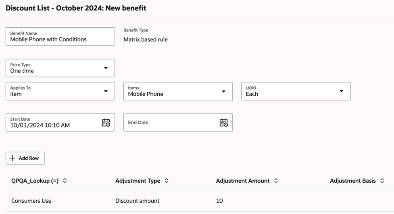Sort by Adjustment Type column
This screenshot has height=214, width=394.
(167, 181)
